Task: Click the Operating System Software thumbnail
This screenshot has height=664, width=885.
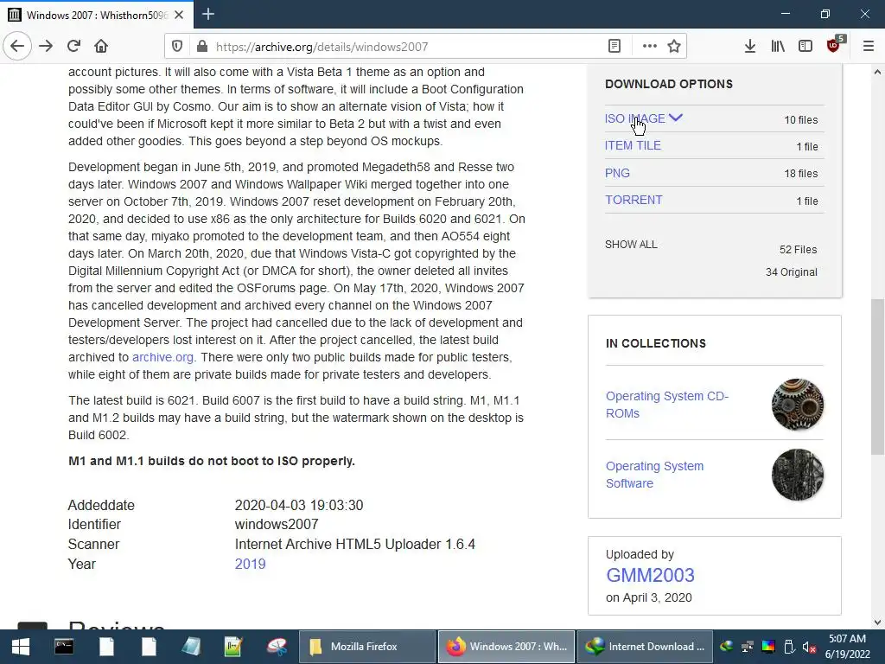Action: point(798,475)
